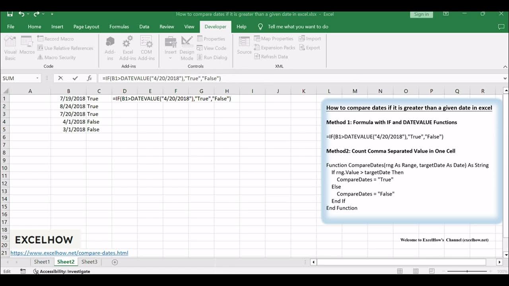
Task: Add a new sheet with plus icon
Action: [115, 262]
